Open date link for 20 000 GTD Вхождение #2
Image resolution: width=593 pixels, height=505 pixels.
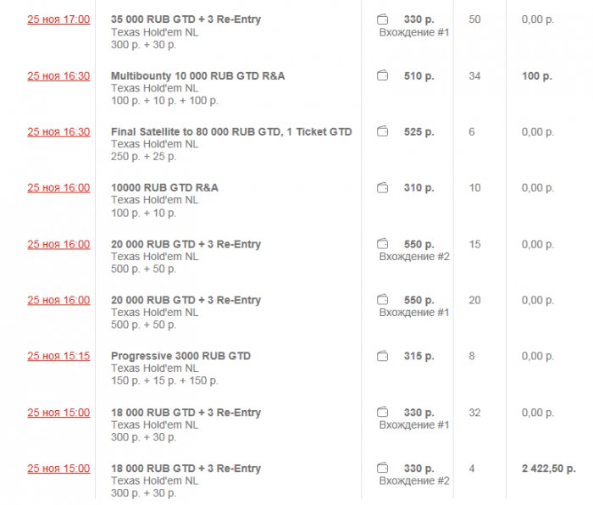(58, 244)
